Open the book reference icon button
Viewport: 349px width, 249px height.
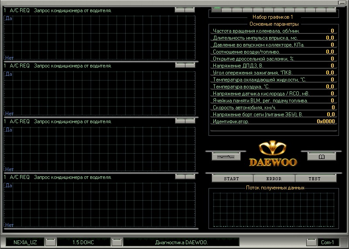pos(322,157)
